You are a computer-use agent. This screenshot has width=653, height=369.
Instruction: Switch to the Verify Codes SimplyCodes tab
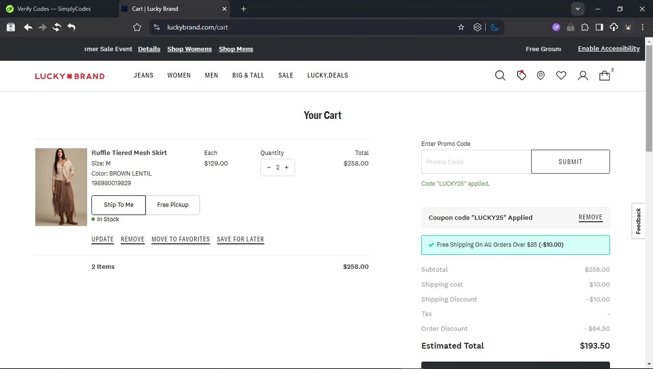point(54,9)
